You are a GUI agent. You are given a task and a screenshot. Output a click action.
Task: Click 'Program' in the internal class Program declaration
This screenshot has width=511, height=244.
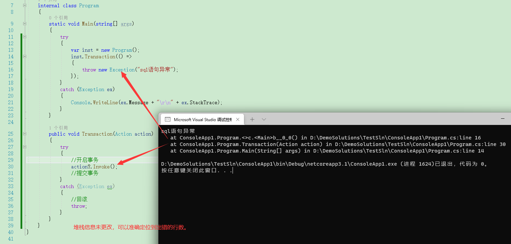coord(89,6)
